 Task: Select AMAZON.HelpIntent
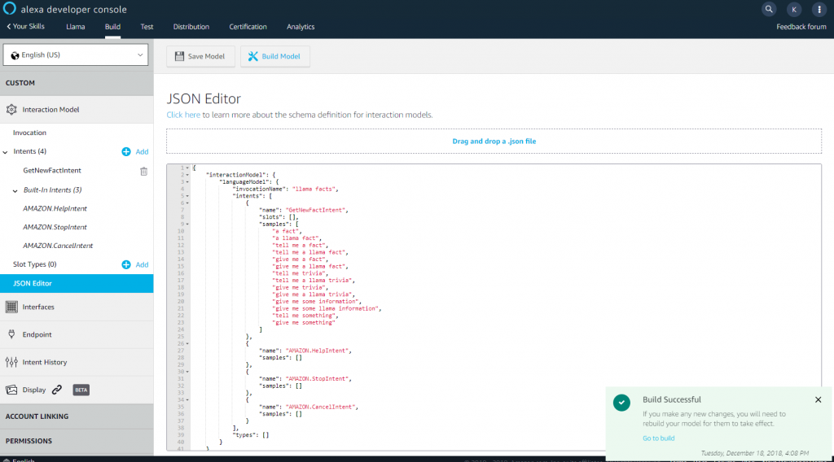(x=55, y=209)
